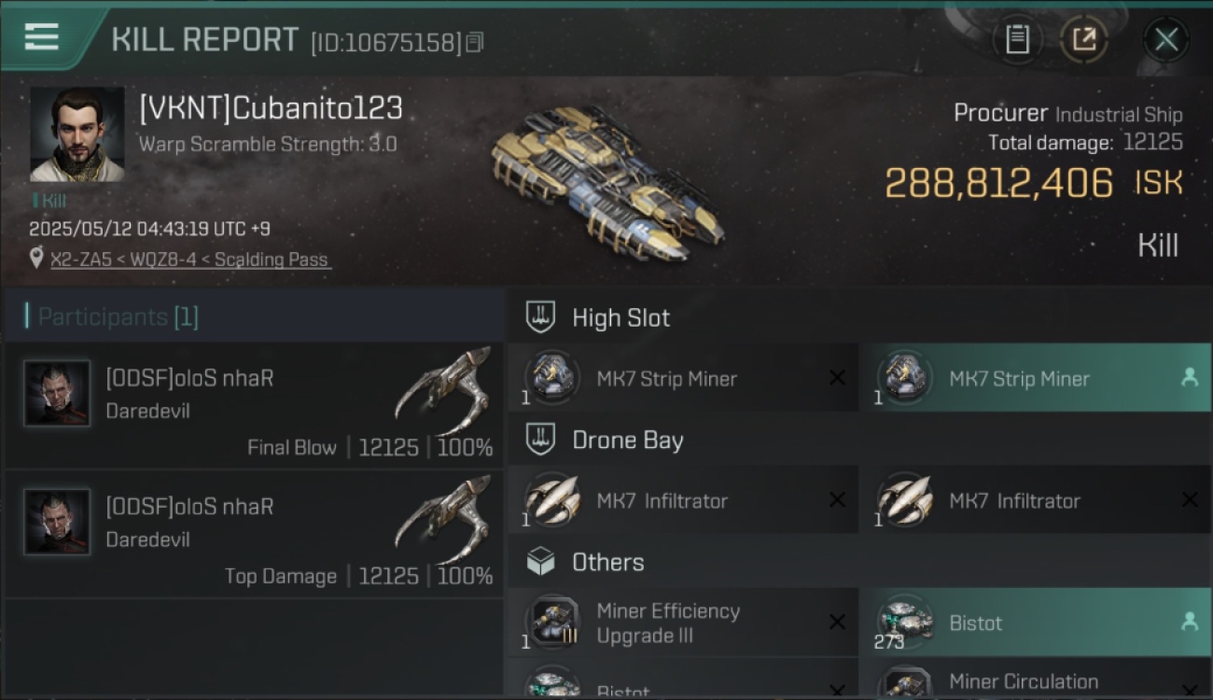Click the Others section cube icon

point(540,562)
